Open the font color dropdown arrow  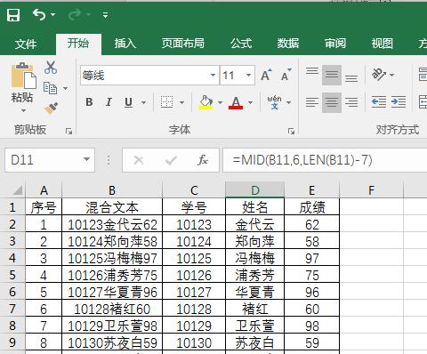[x=250, y=102]
